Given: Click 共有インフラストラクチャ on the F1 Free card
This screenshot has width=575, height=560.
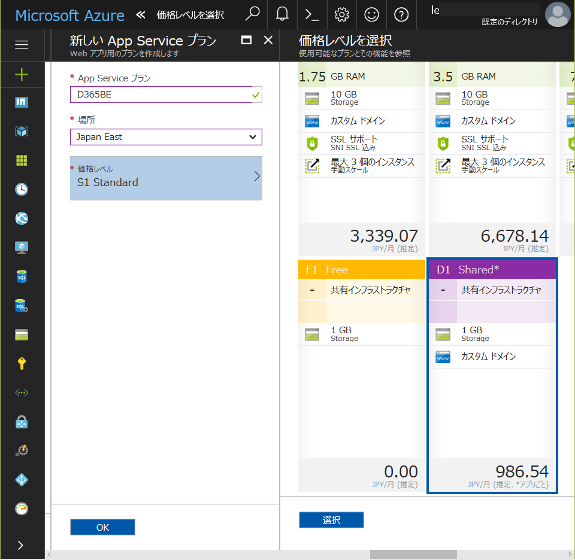Looking at the screenshot, I should coord(371,290).
